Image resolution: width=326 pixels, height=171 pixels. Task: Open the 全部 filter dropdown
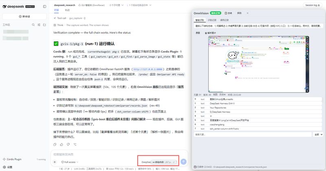[318, 135]
